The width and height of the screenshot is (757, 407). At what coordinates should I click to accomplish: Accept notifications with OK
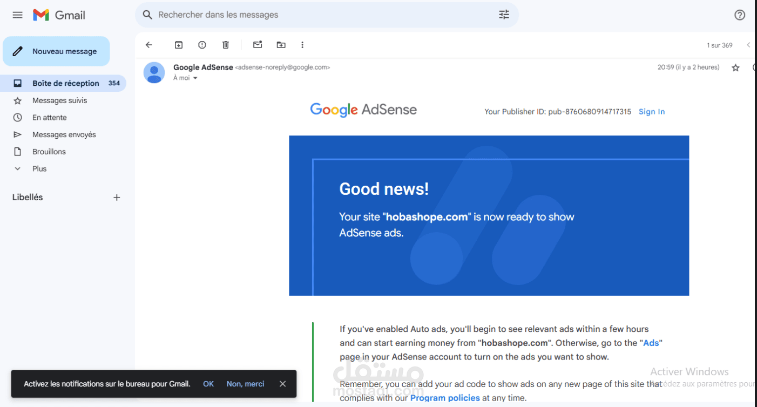pos(208,384)
